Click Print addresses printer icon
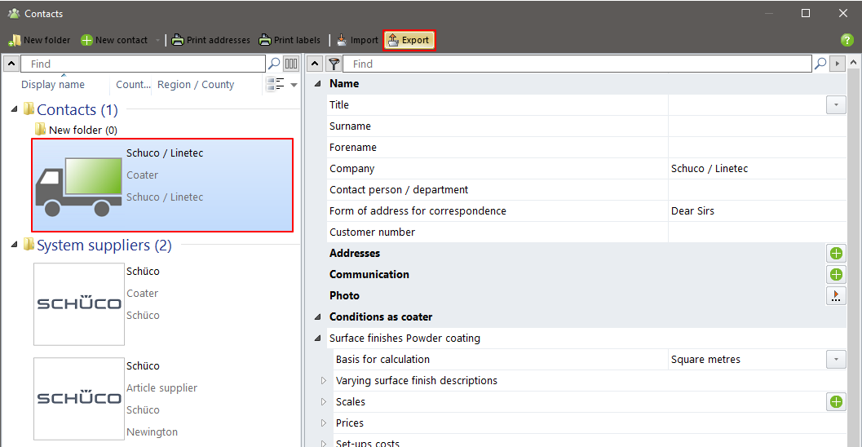This screenshot has height=447, width=862. (178, 40)
